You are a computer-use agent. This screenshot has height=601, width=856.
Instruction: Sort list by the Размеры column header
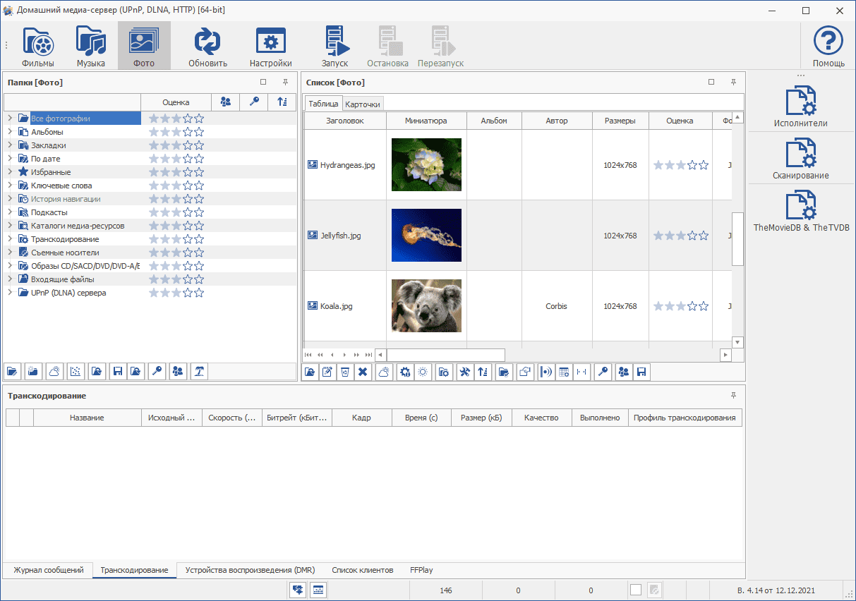click(620, 121)
